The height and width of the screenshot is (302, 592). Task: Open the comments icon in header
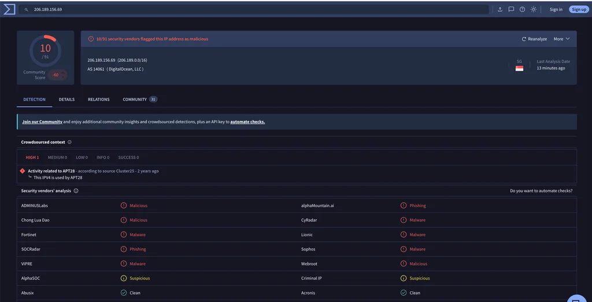coord(511,9)
